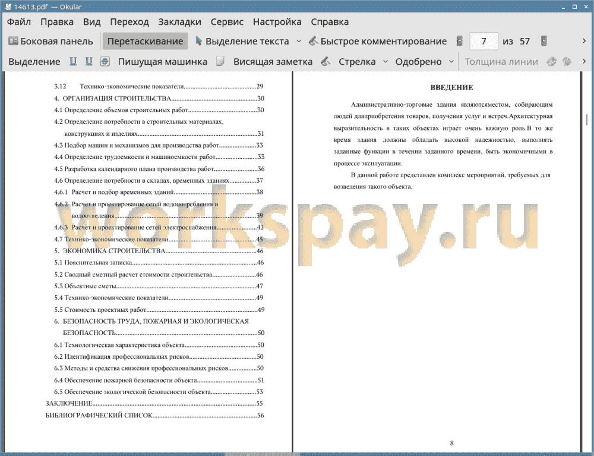Open the Справка menu
The width and height of the screenshot is (594, 456).
[330, 22]
